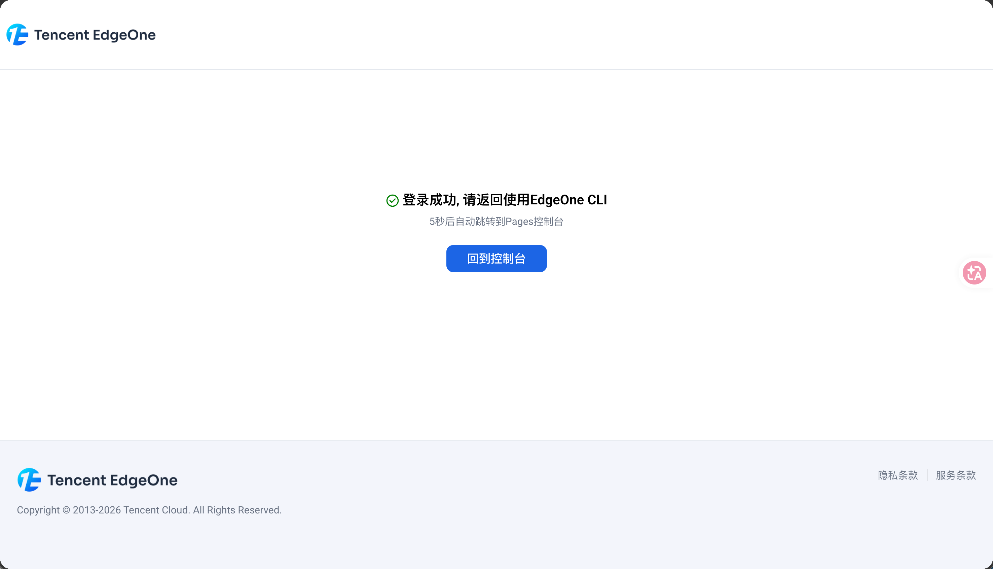
Task: Open the pink translate floating icon
Action: click(974, 273)
